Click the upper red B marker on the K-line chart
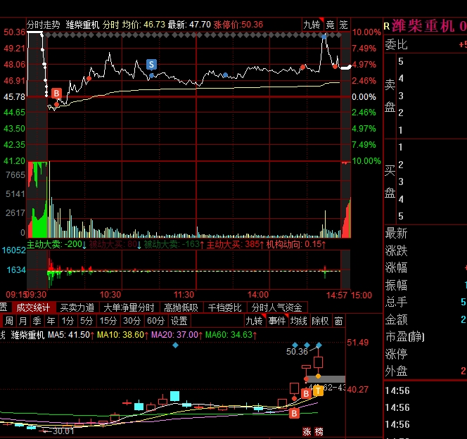Screen dimensions: 467x439 tap(306, 393)
